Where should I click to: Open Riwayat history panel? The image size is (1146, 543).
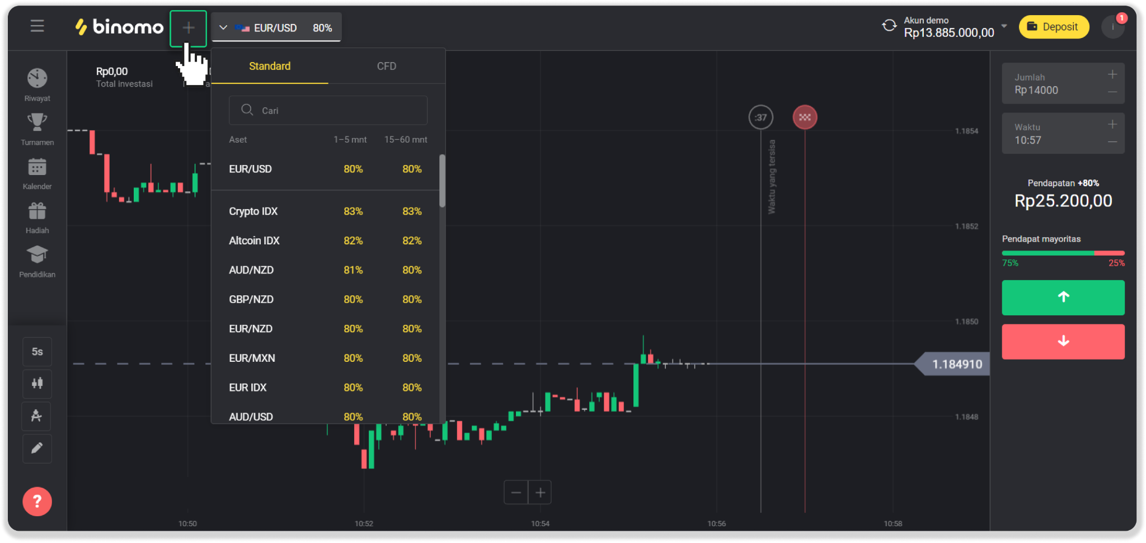(x=37, y=85)
